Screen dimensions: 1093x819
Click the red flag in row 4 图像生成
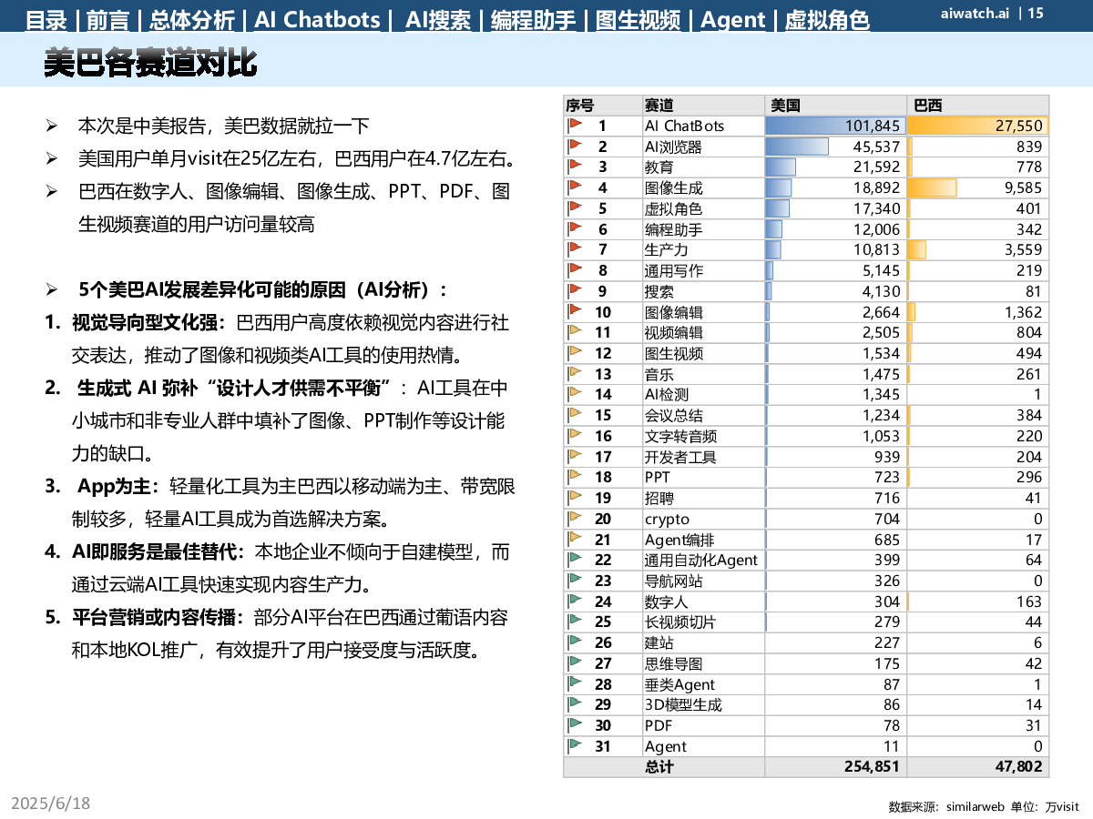[x=575, y=187]
